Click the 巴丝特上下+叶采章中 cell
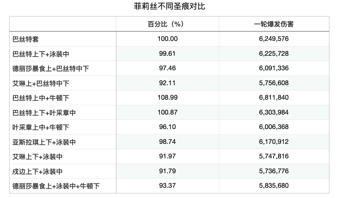Image resolution: width=340 pixels, height=198 pixels. coord(44,113)
